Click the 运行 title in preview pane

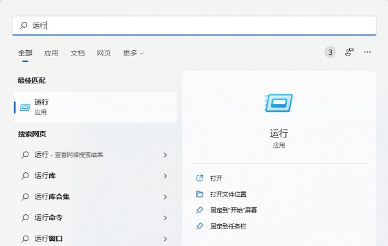point(279,134)
